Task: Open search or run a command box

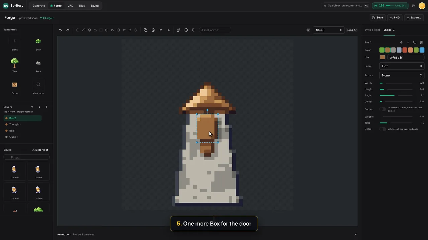Action: coord(346,6)
